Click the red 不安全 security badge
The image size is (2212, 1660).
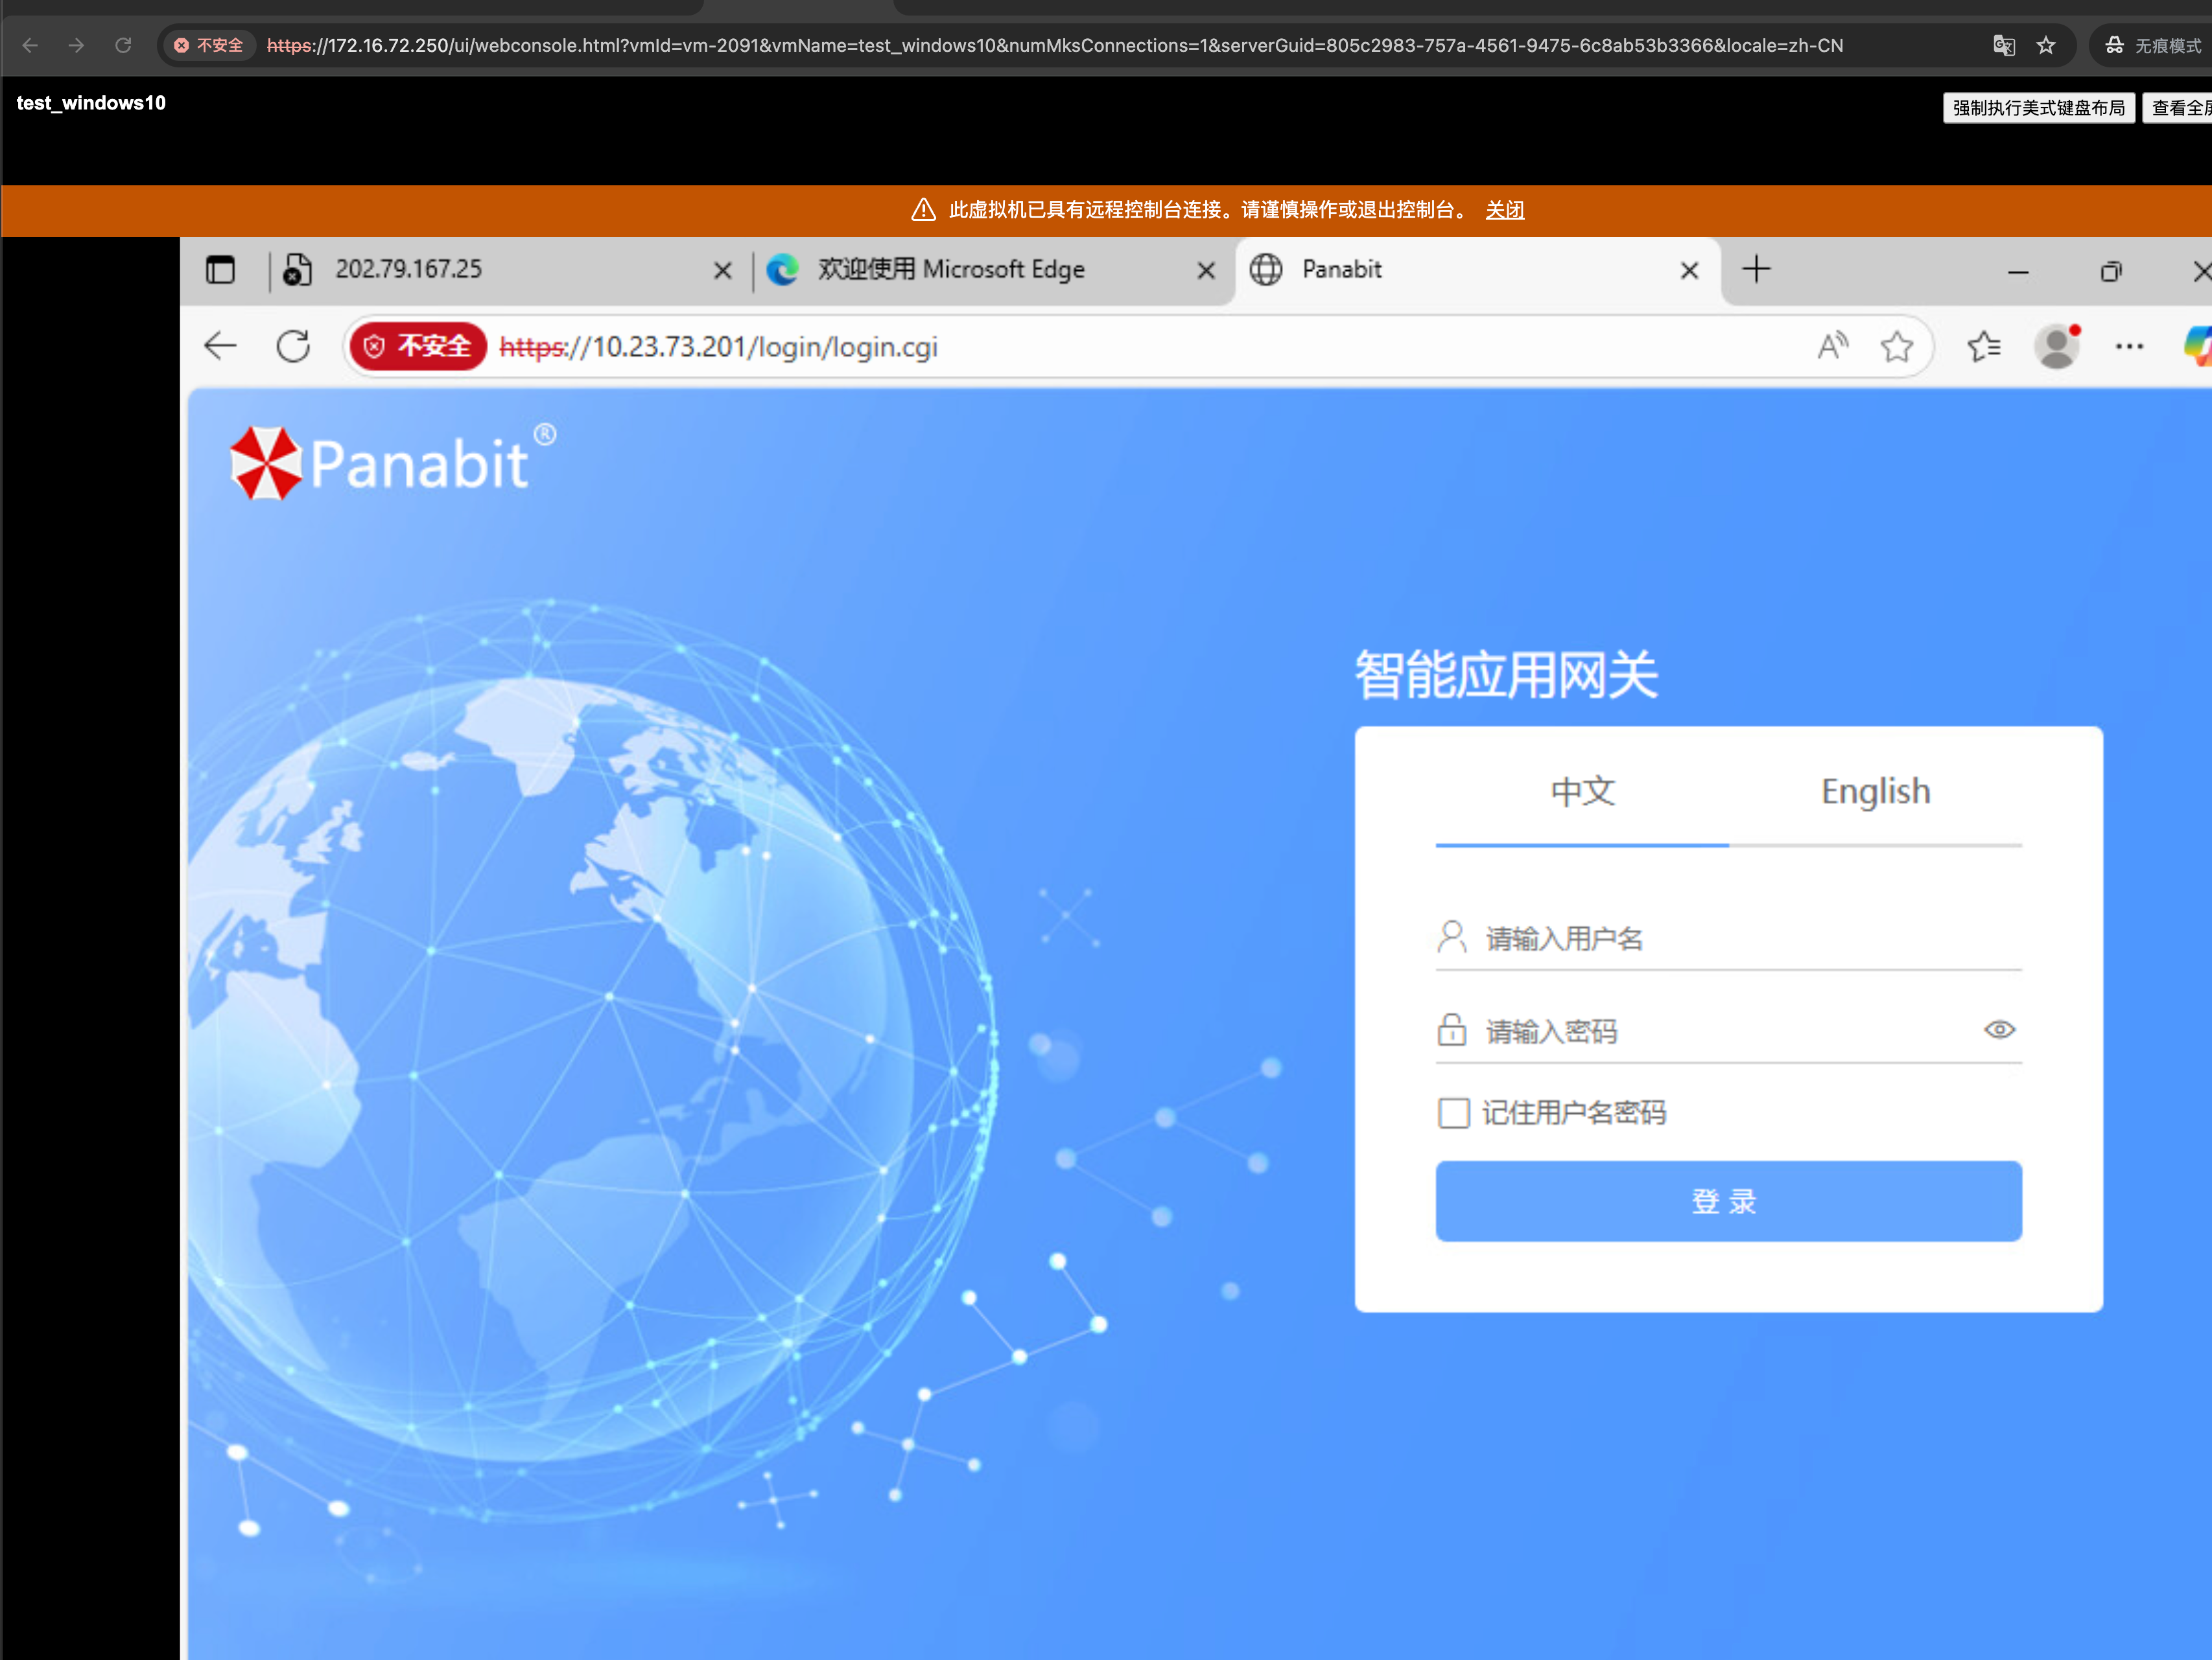(x=418, y=347)
